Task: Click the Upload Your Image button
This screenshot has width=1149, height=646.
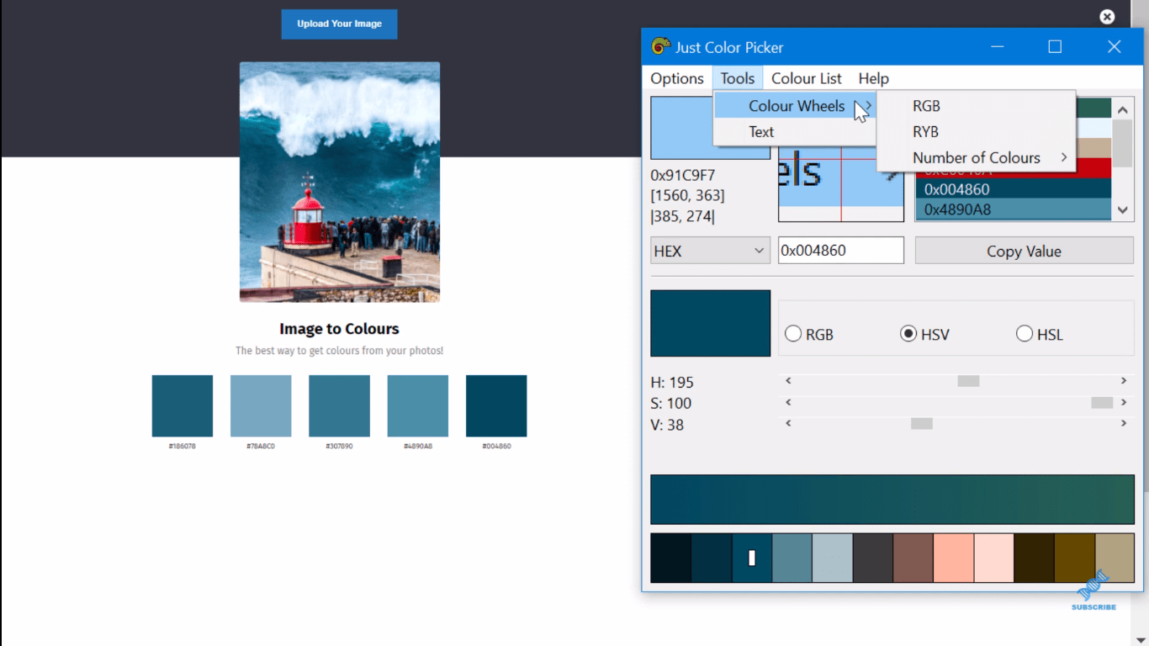Action: tap(339, 24)
